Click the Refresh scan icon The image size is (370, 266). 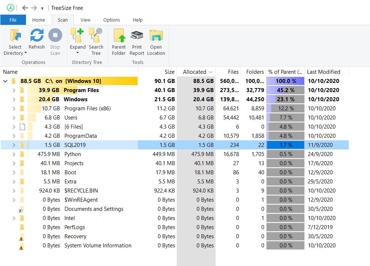coord(37,35)
